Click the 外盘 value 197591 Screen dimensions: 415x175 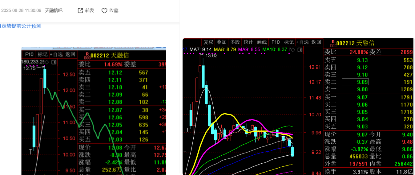(x=359, y=164)
